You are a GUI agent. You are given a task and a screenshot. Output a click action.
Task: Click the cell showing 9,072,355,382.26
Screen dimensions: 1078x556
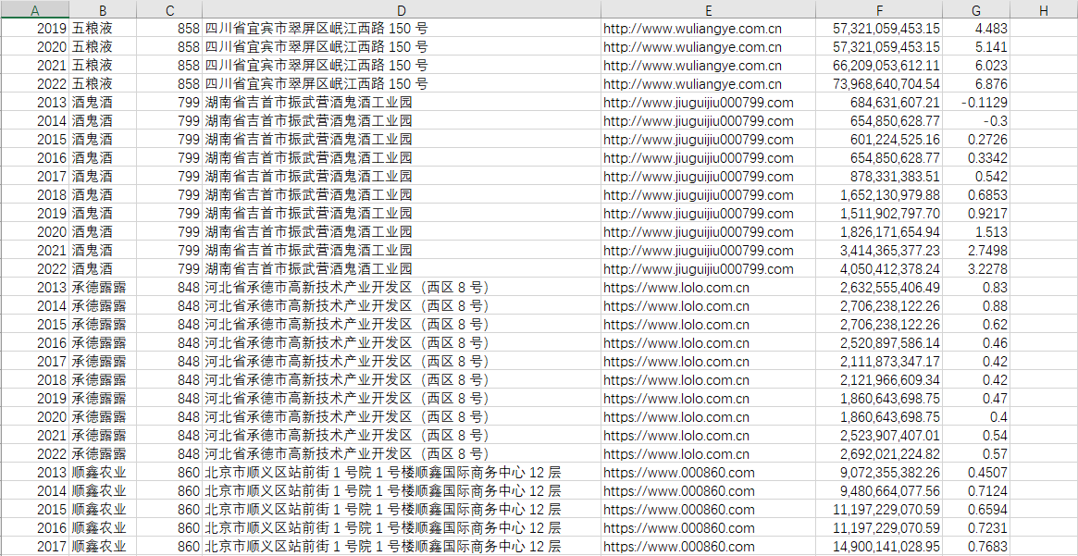[x=879, y=473]
